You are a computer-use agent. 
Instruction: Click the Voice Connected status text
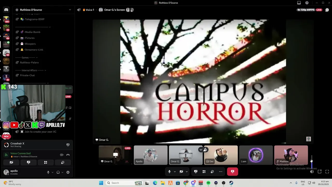click(20, 153)
